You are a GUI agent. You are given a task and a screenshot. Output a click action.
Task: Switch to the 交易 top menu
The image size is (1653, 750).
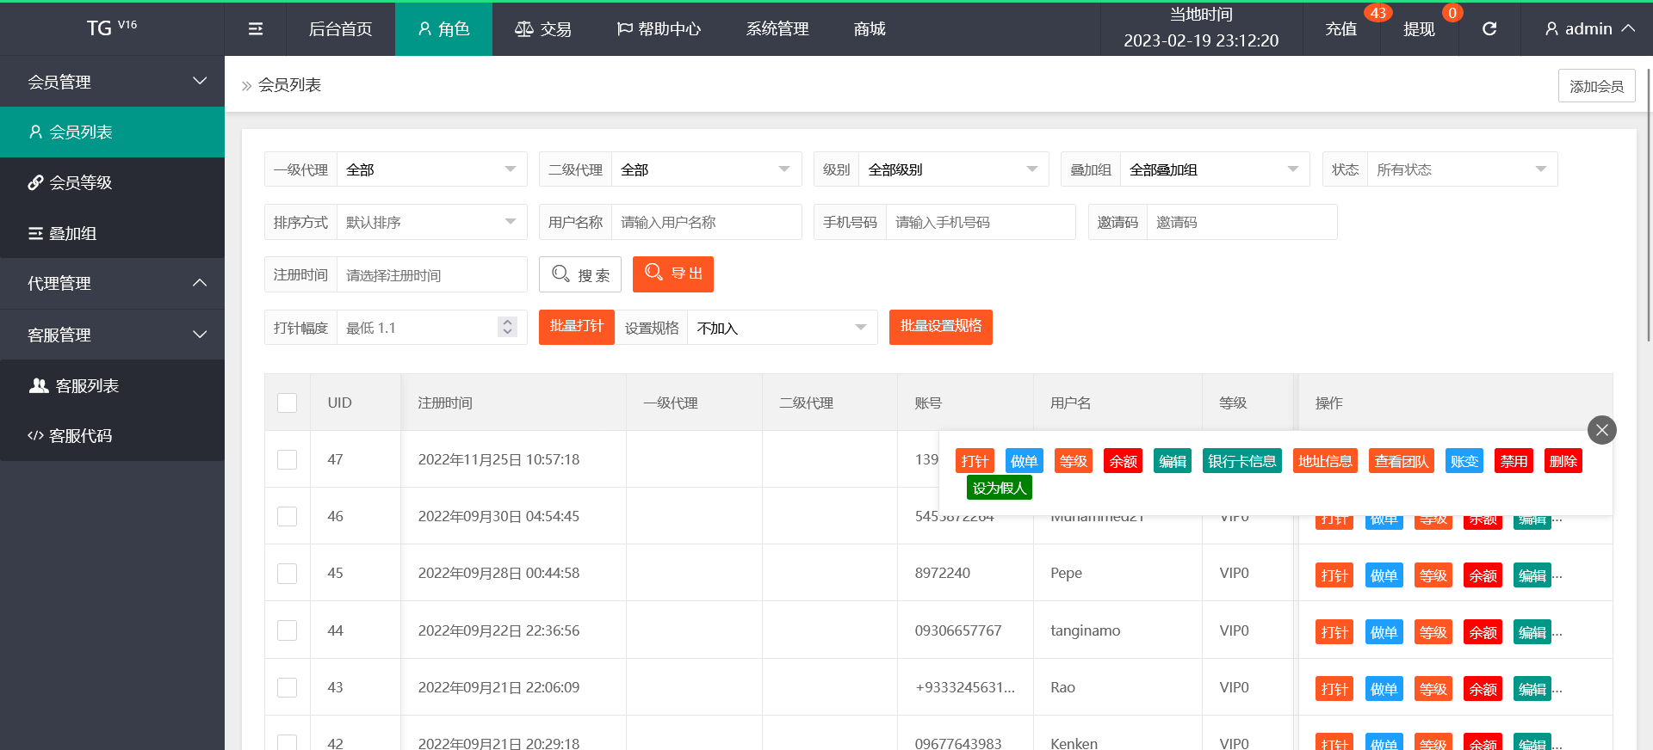pyautogui.click(x=543, y=29)
